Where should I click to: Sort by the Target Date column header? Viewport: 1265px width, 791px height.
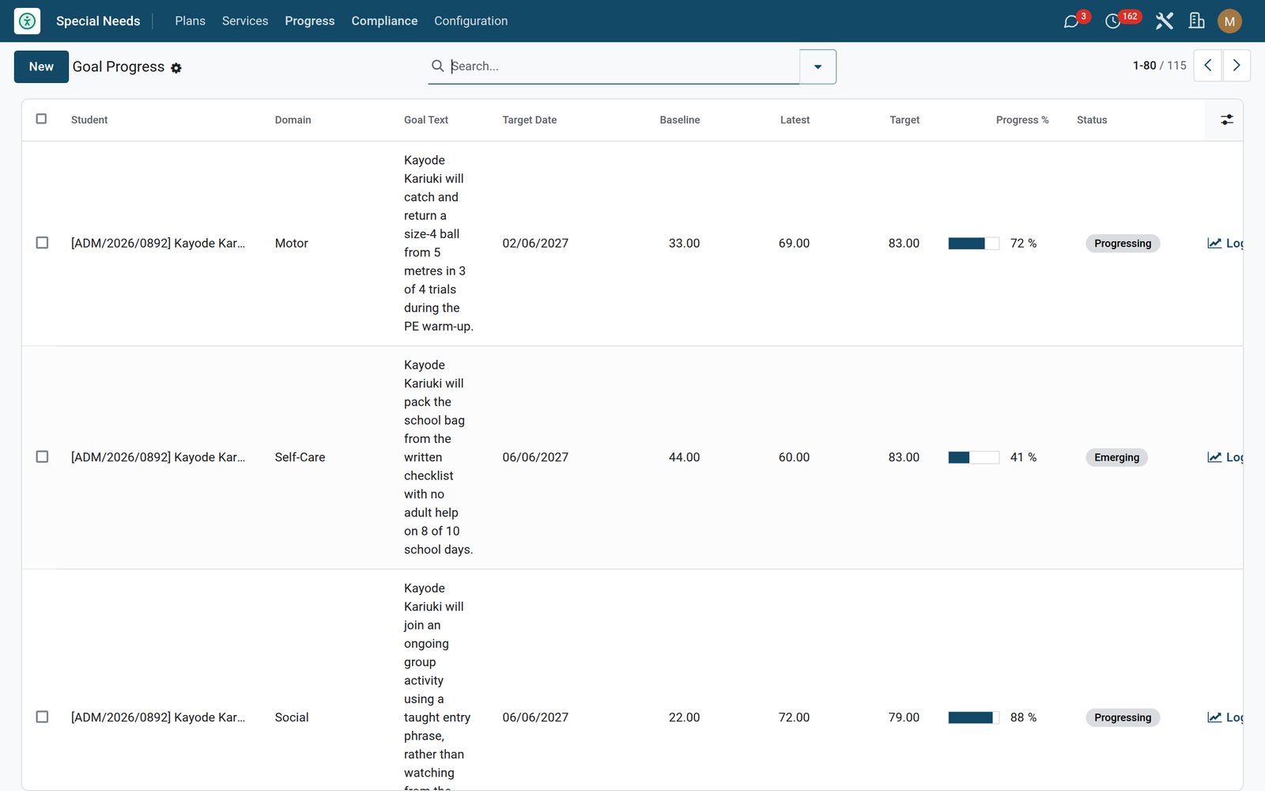pos(530,120)
